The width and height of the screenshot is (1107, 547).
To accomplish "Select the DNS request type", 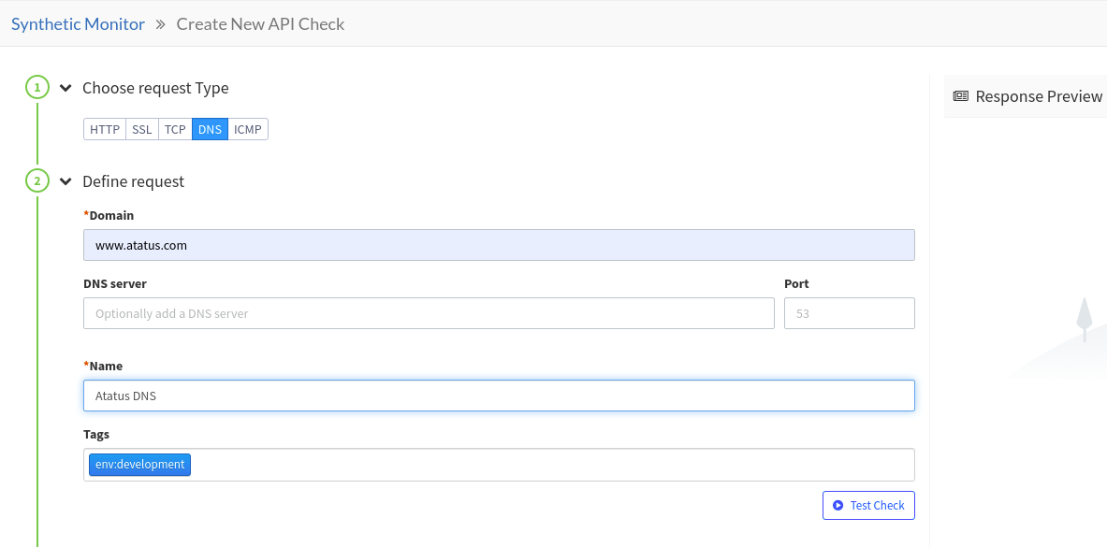I will 210,130.
